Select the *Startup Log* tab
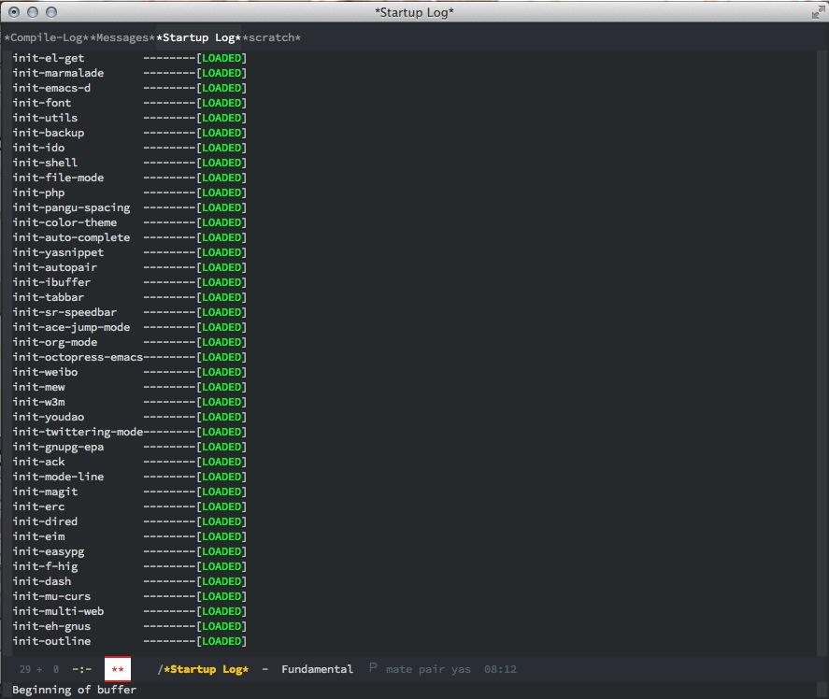829x699 pixels. click(x=199, y=37)
